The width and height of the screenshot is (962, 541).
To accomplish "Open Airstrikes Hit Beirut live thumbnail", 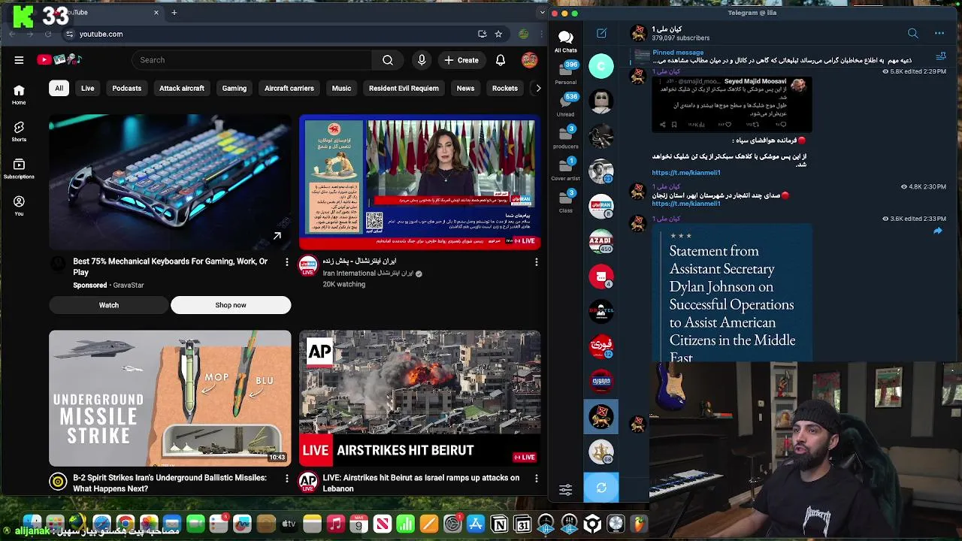I will point(419,398).
